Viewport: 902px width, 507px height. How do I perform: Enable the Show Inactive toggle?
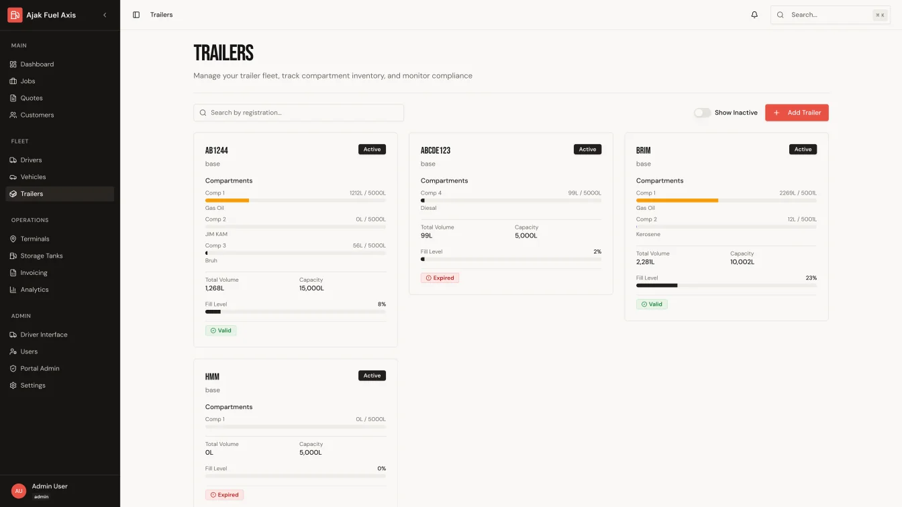click(702, 113)
